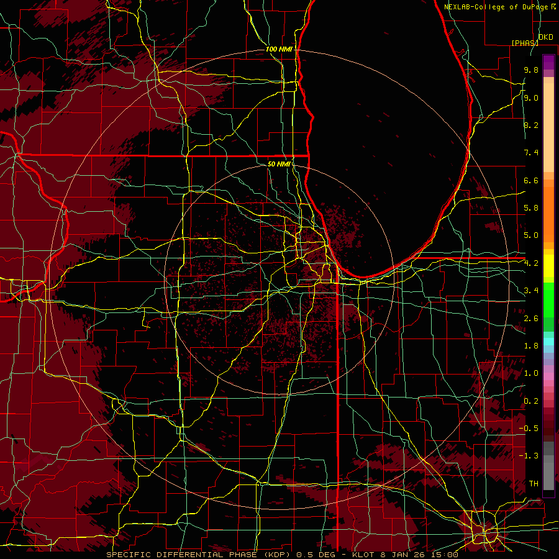Click the 3.4 color scale value
The image size is (559, 559).
531,291
